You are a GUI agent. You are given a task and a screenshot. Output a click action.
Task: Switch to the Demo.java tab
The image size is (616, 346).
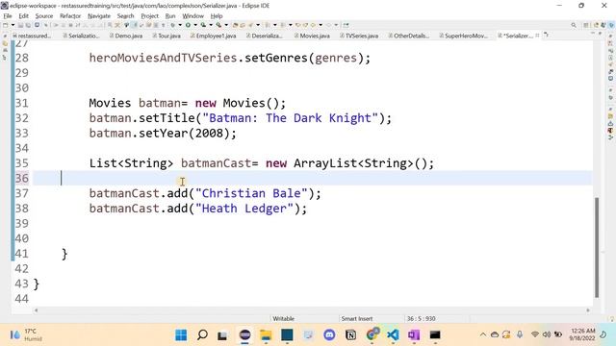[x=126, y=36]
